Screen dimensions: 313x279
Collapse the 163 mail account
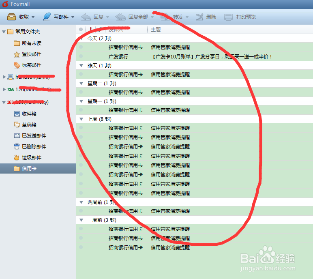4,102
